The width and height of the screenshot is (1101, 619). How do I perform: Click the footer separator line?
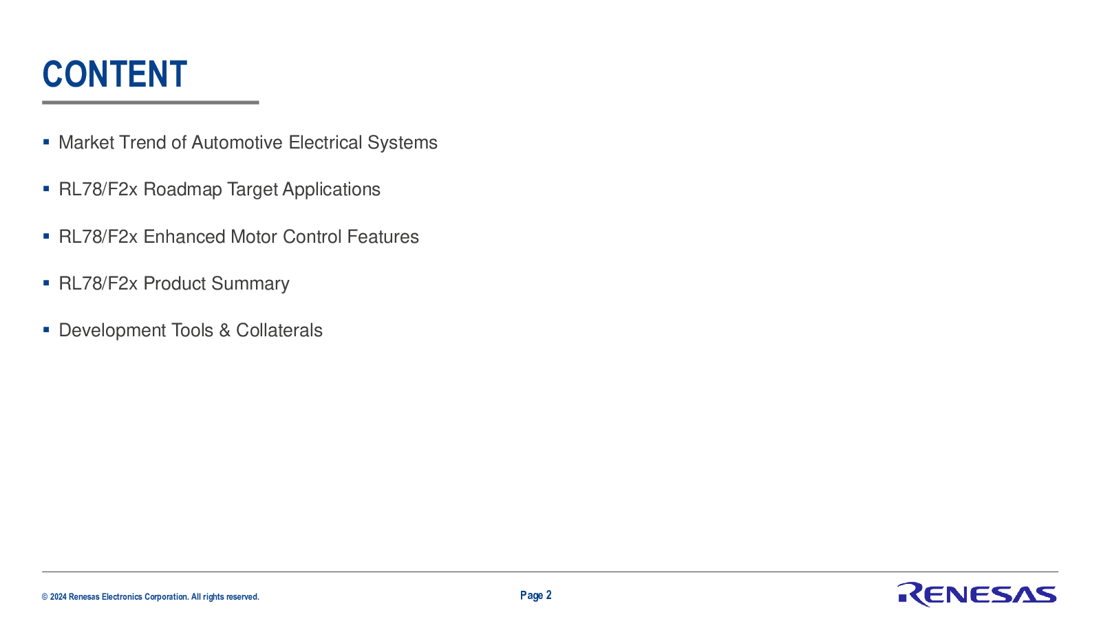click(x=550, y=572)
